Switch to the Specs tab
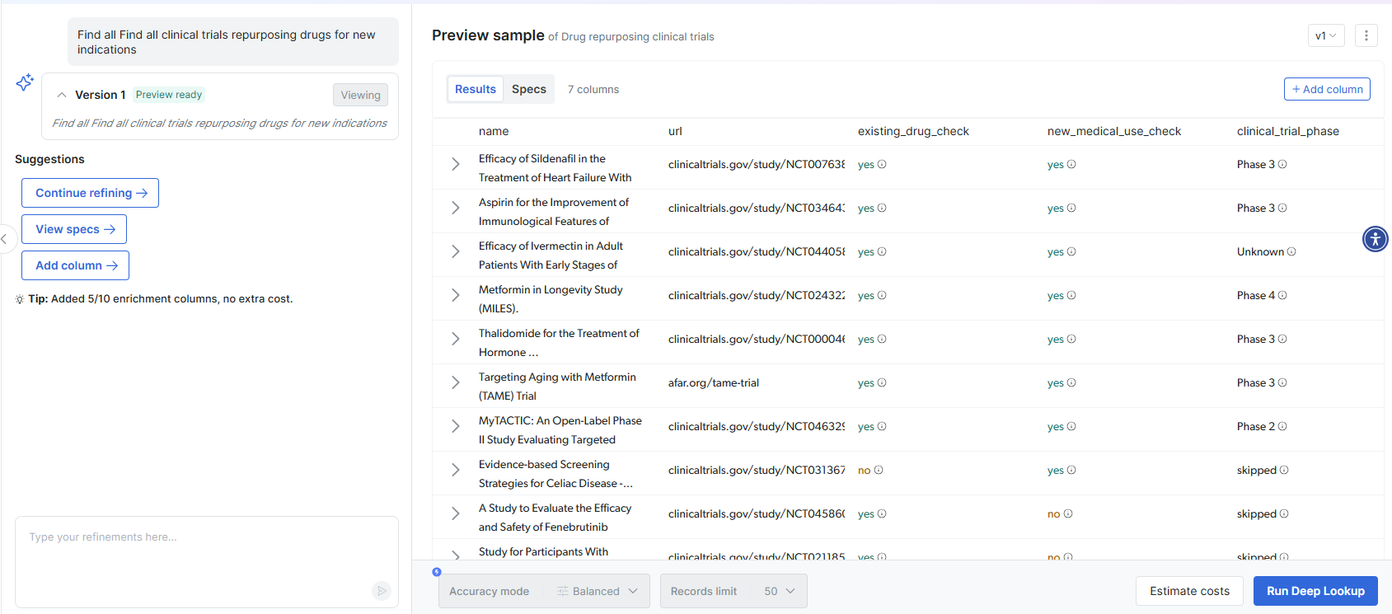This screenshot has height=614, width=1392. click(x=528, y=89)
